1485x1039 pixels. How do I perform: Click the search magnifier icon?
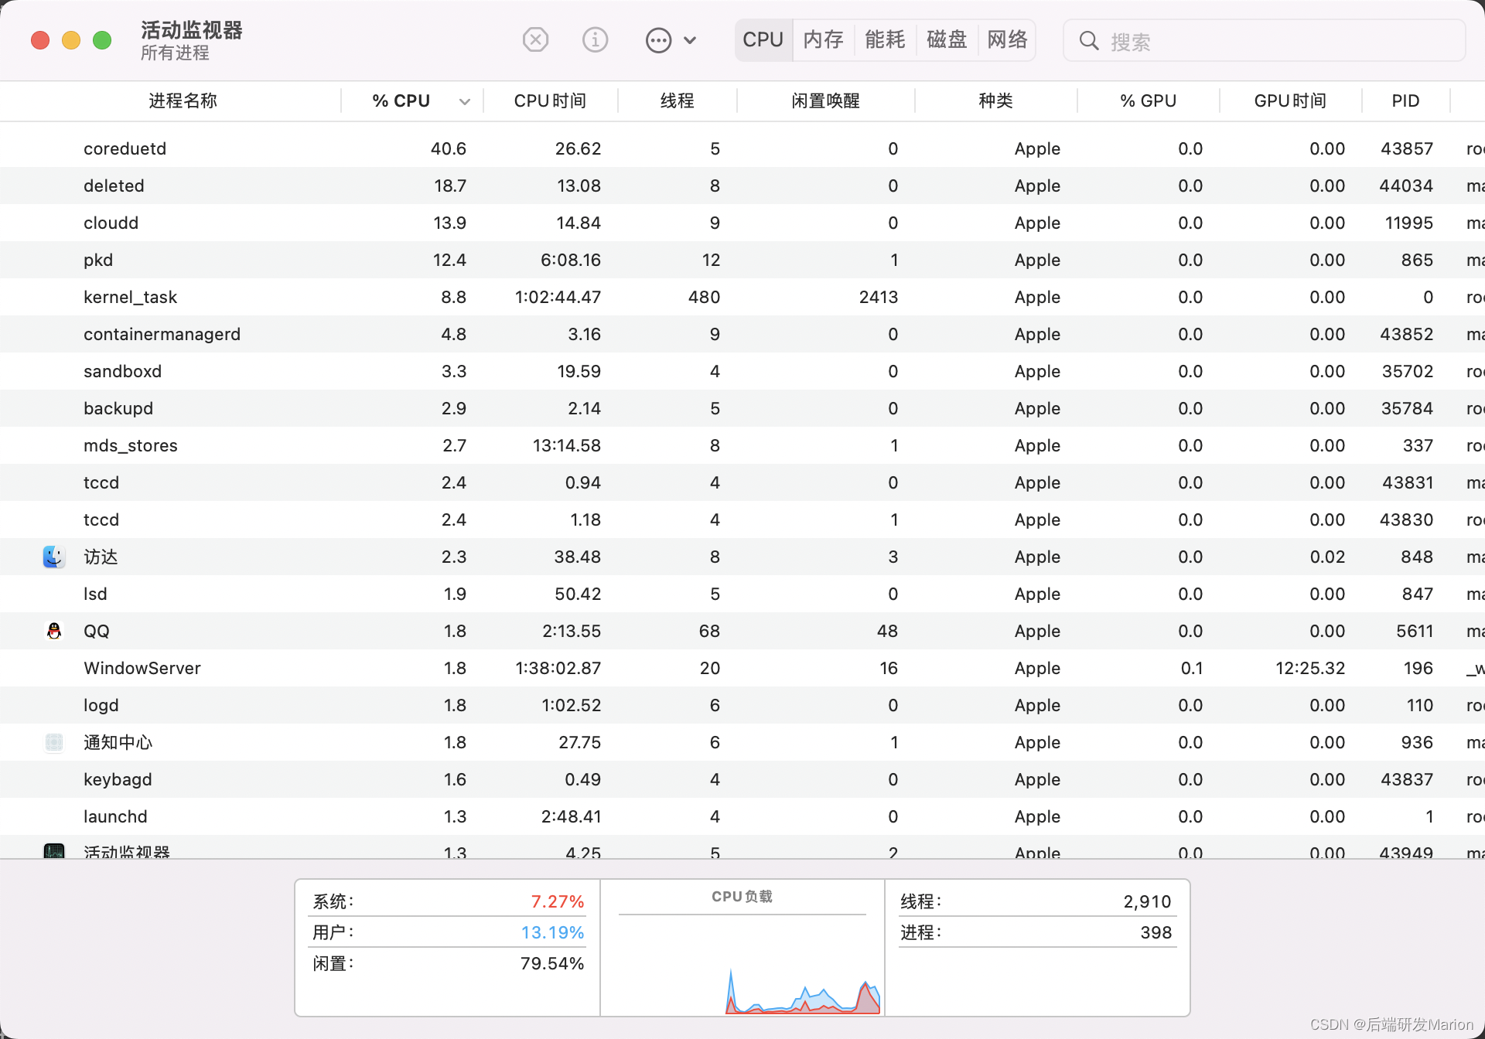point(1089,41)
